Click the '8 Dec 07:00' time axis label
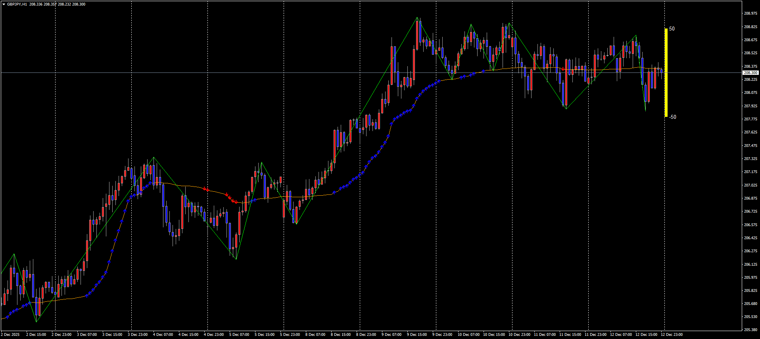Viewport: 760px width, 339px height. pyautogui.click(x=316, y=335)
